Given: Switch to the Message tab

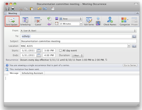Looking at the screenshot, I should click(14, 73).
